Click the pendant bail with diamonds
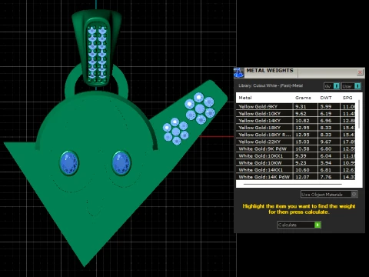The height and width of the screenshot is (277, 369). 97,48
